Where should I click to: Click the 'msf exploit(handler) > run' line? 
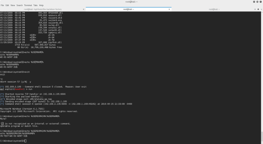point(16,89)
